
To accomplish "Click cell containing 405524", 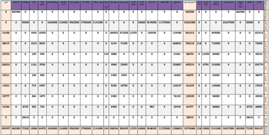I will tap(190, 68).
